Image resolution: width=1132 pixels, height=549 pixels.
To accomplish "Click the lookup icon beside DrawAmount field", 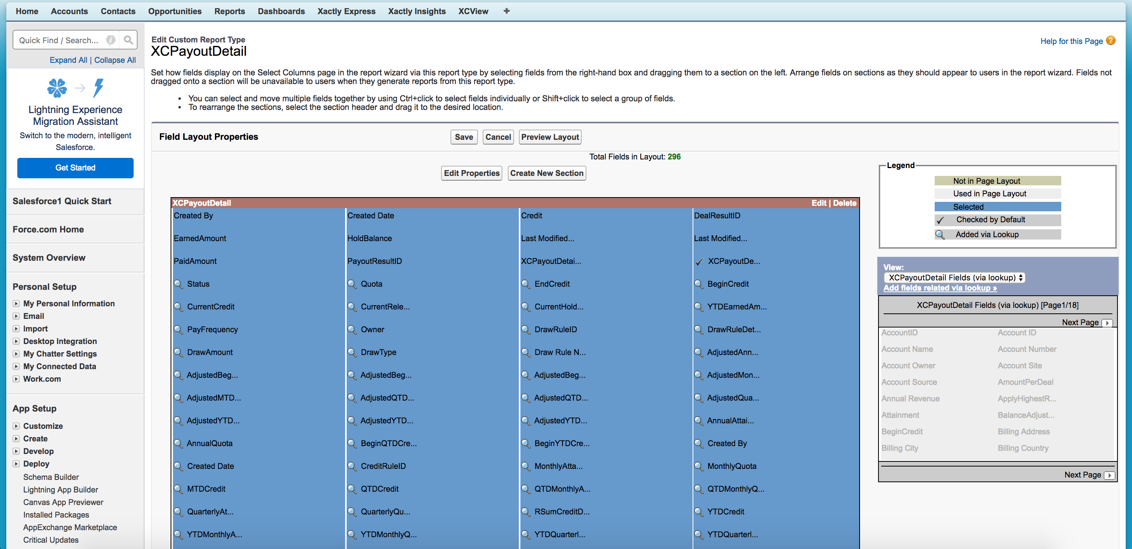I will click(x=178, y=352).
